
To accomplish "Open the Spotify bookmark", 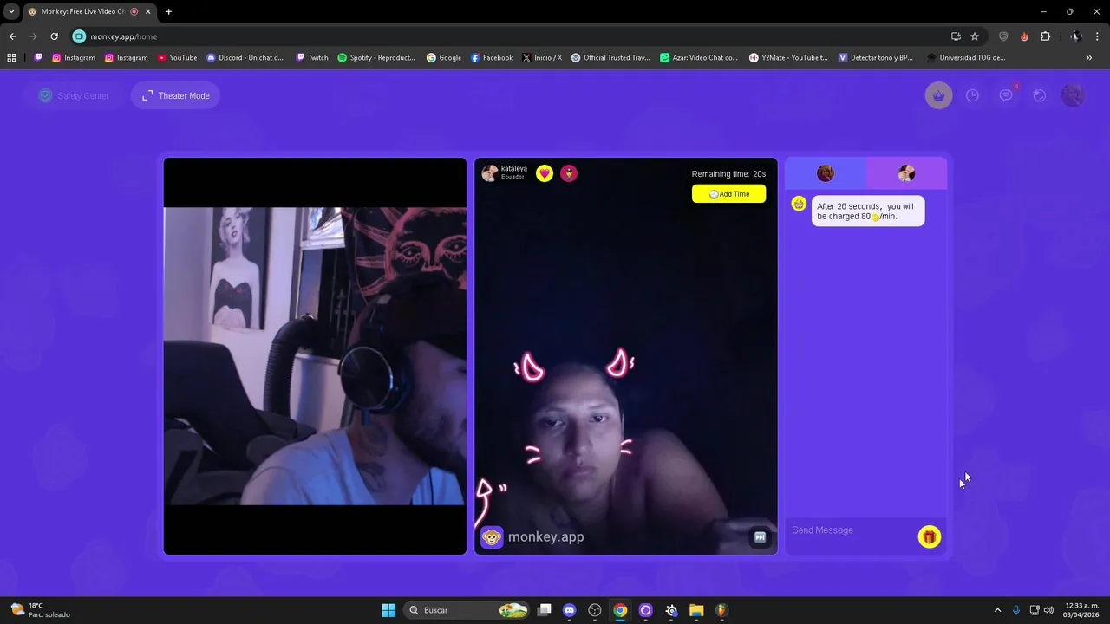I will point(376,58).
